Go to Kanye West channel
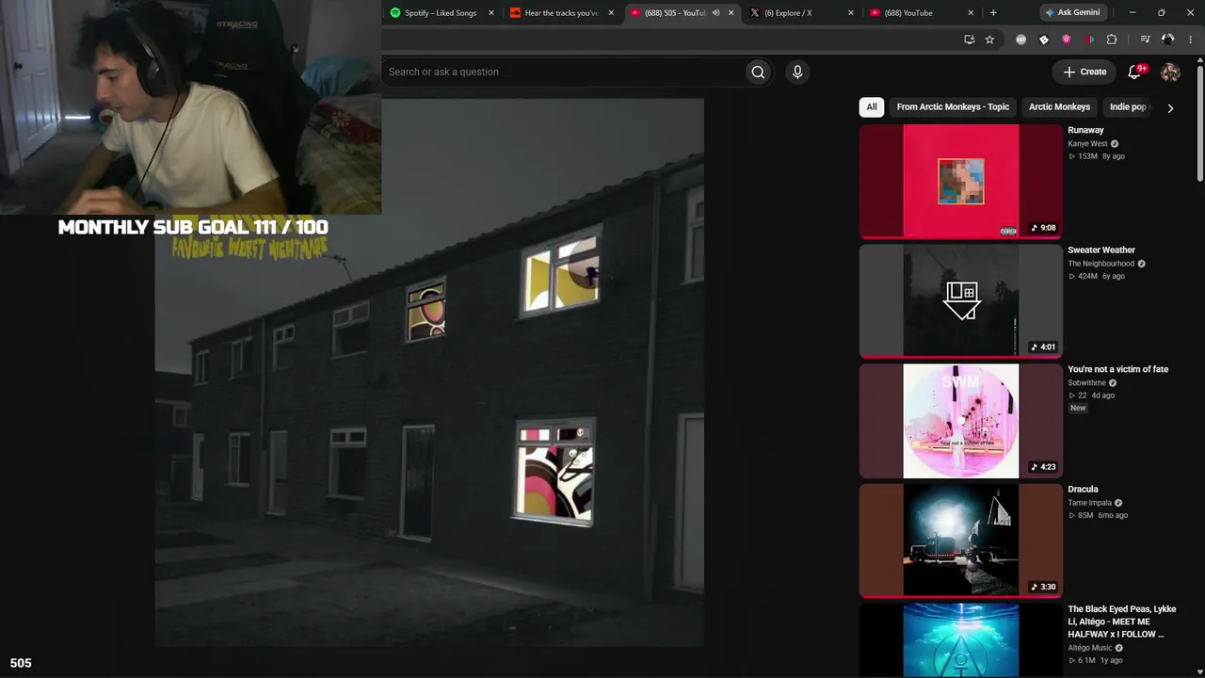Image resolution: width=1205 pixels, height=678 pixels. (1087, 144)
